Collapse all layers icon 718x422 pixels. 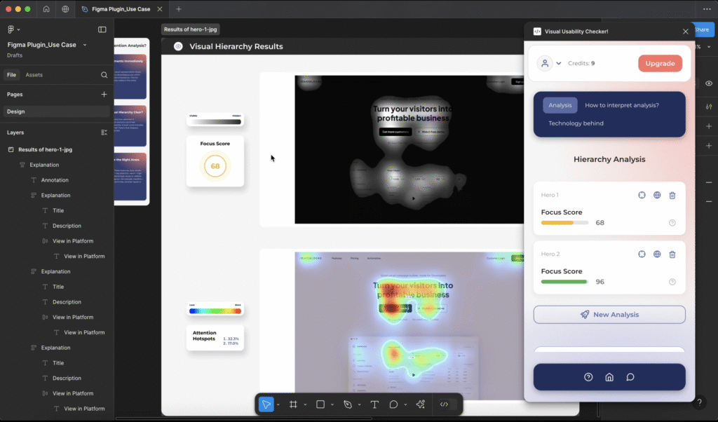[104, 132]
